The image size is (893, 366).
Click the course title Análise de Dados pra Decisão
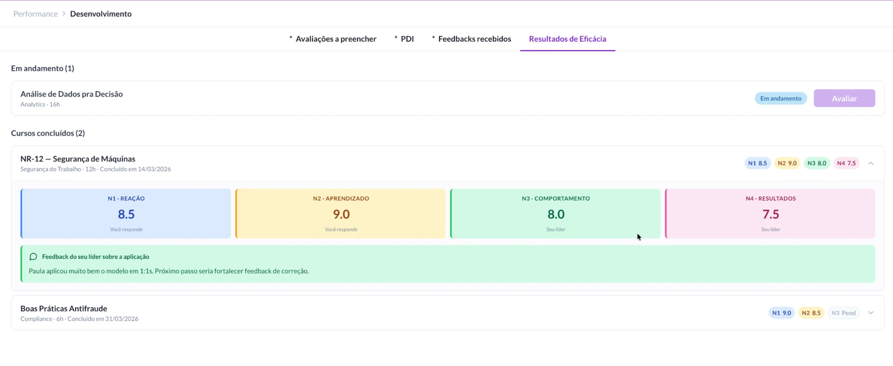tap(72, 94)
